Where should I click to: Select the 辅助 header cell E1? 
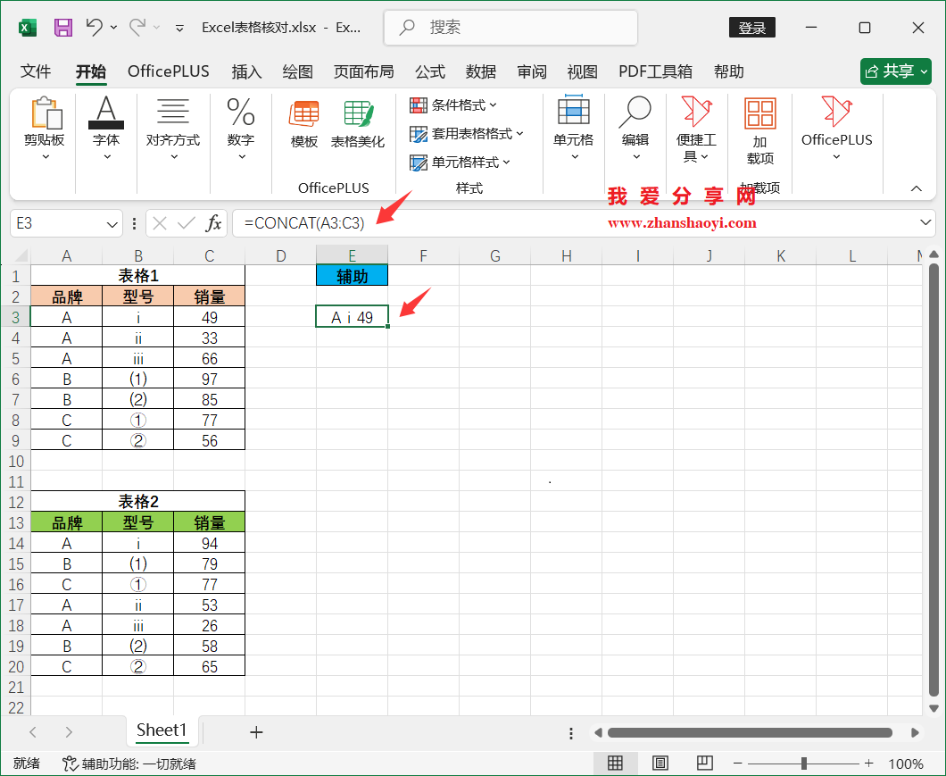point(353,275)
